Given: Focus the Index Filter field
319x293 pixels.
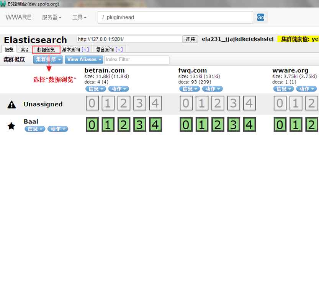Looking at the screenshot, I should click(x=137, y=60).
